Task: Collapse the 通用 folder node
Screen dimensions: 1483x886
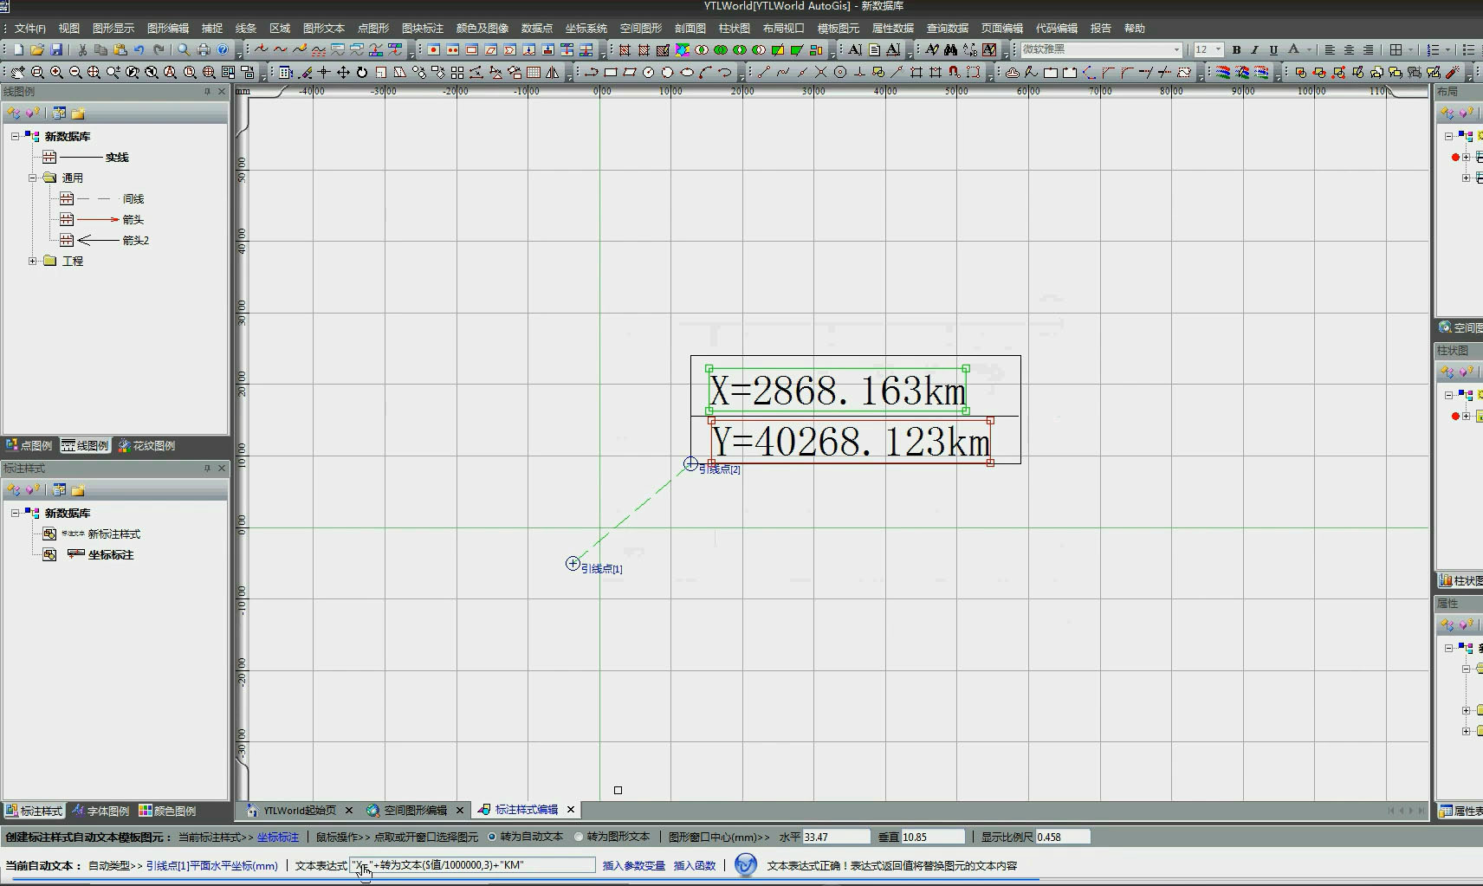Action: pos(32,178)
